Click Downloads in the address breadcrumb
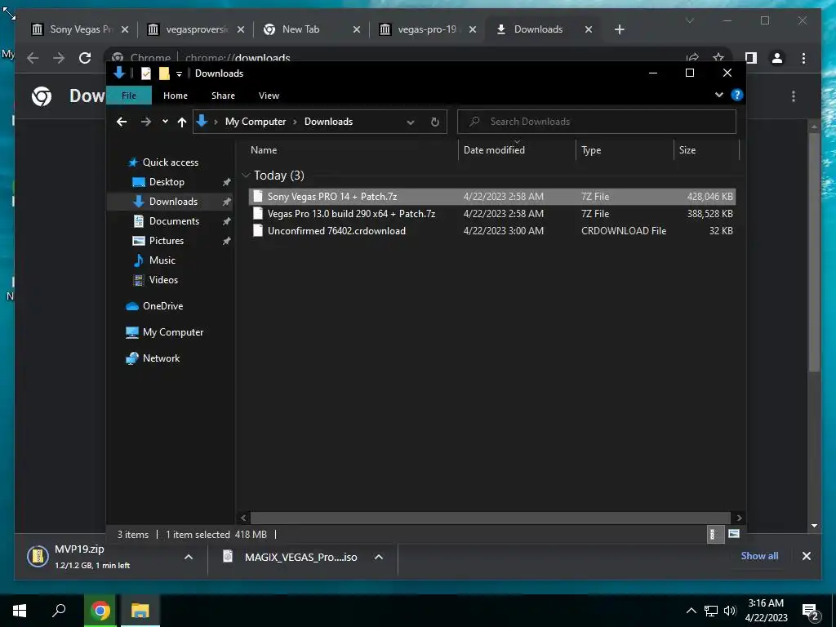This screenshot has height=627, width=836. 328,122
